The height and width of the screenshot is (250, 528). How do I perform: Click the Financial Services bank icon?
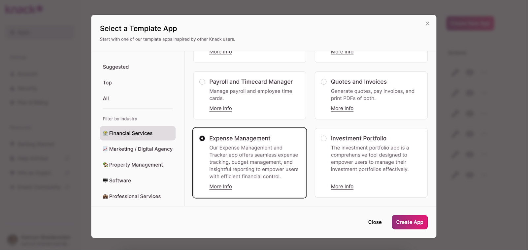click(x=105, y=133)
